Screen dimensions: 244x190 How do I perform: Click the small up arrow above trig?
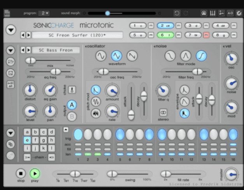click(66, 129)
